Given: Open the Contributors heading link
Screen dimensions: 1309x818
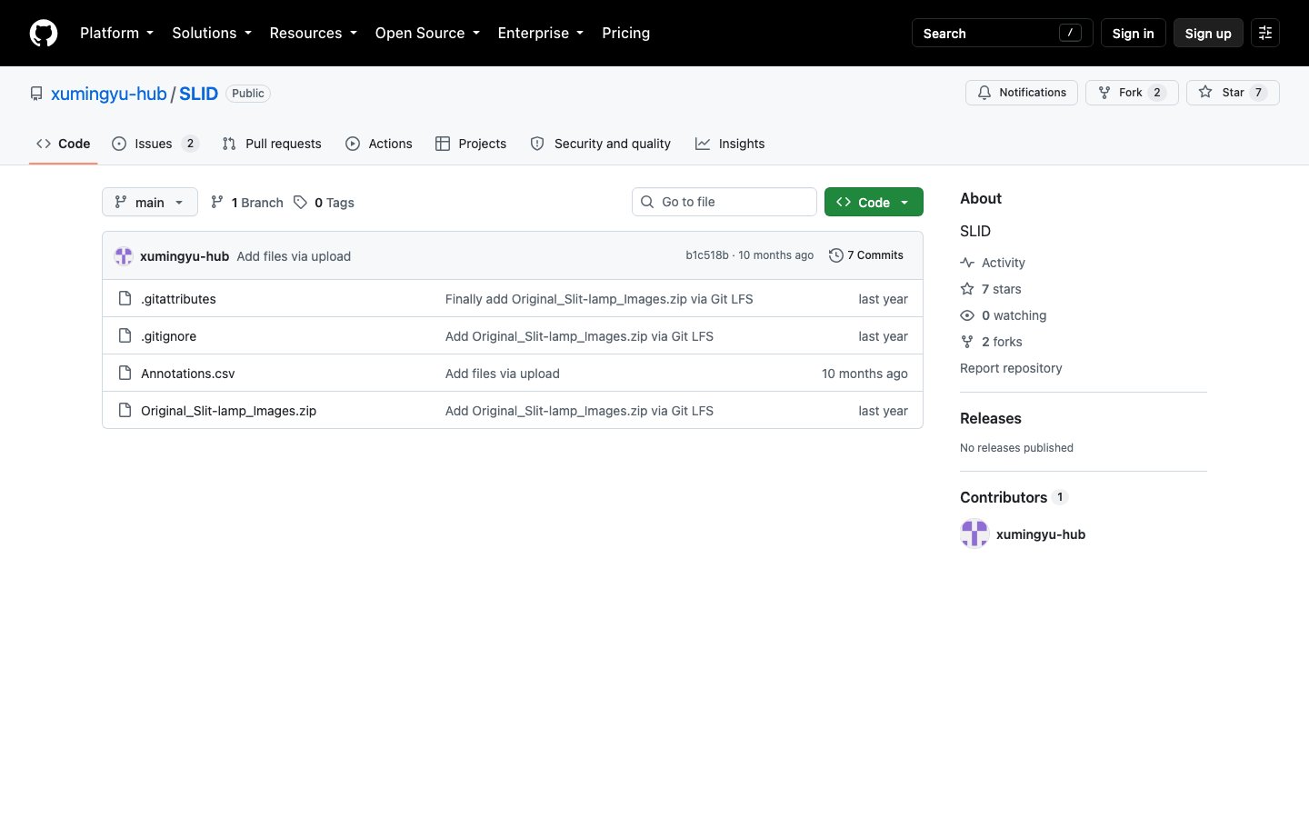Looking at the screenshot, I should pos(1014,497).
